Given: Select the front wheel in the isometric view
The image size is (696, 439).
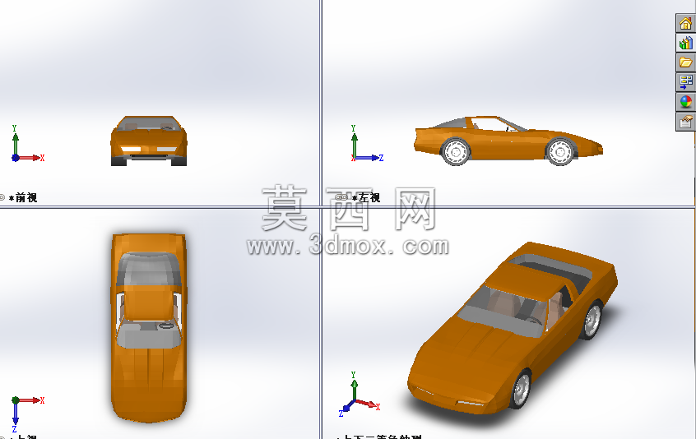Looking at the screenshot, I should click(521, 390).
